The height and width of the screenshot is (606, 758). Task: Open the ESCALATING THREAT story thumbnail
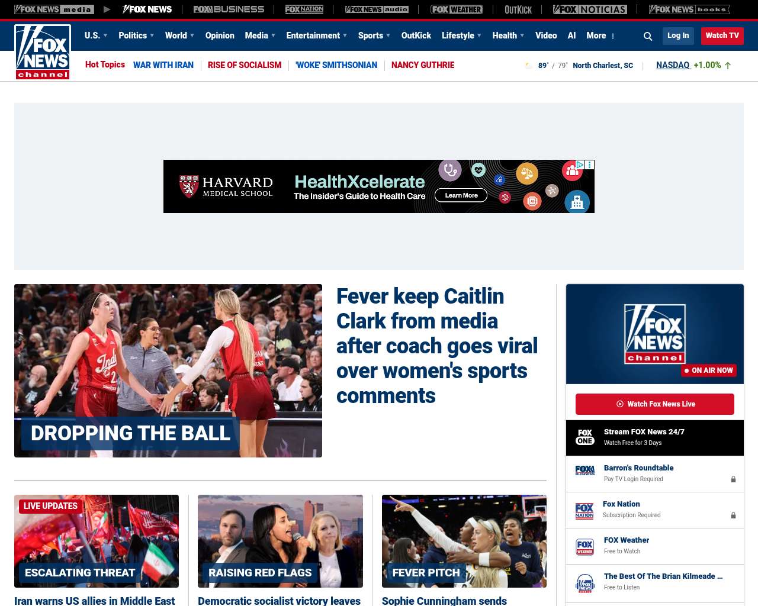coord(97,541)
